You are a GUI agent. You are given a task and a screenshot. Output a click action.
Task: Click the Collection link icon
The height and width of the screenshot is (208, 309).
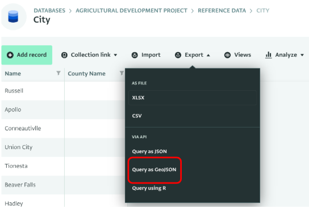tap(64, 55)
